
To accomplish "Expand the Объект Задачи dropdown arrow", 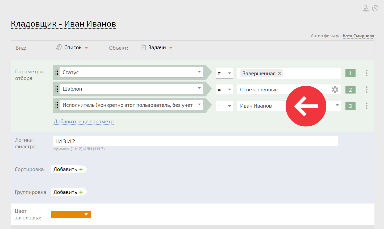I will [x=171, y=48].
